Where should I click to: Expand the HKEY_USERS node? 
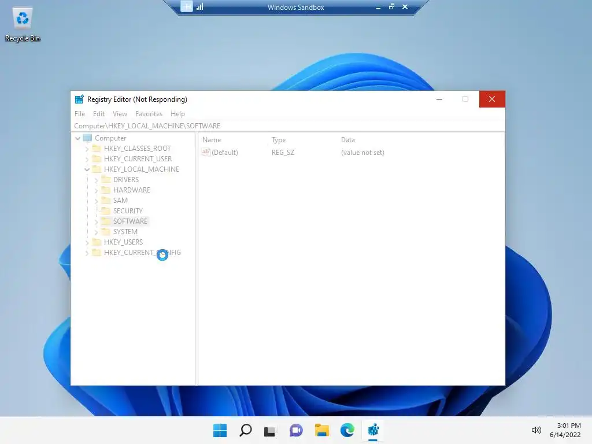[87, 242]
